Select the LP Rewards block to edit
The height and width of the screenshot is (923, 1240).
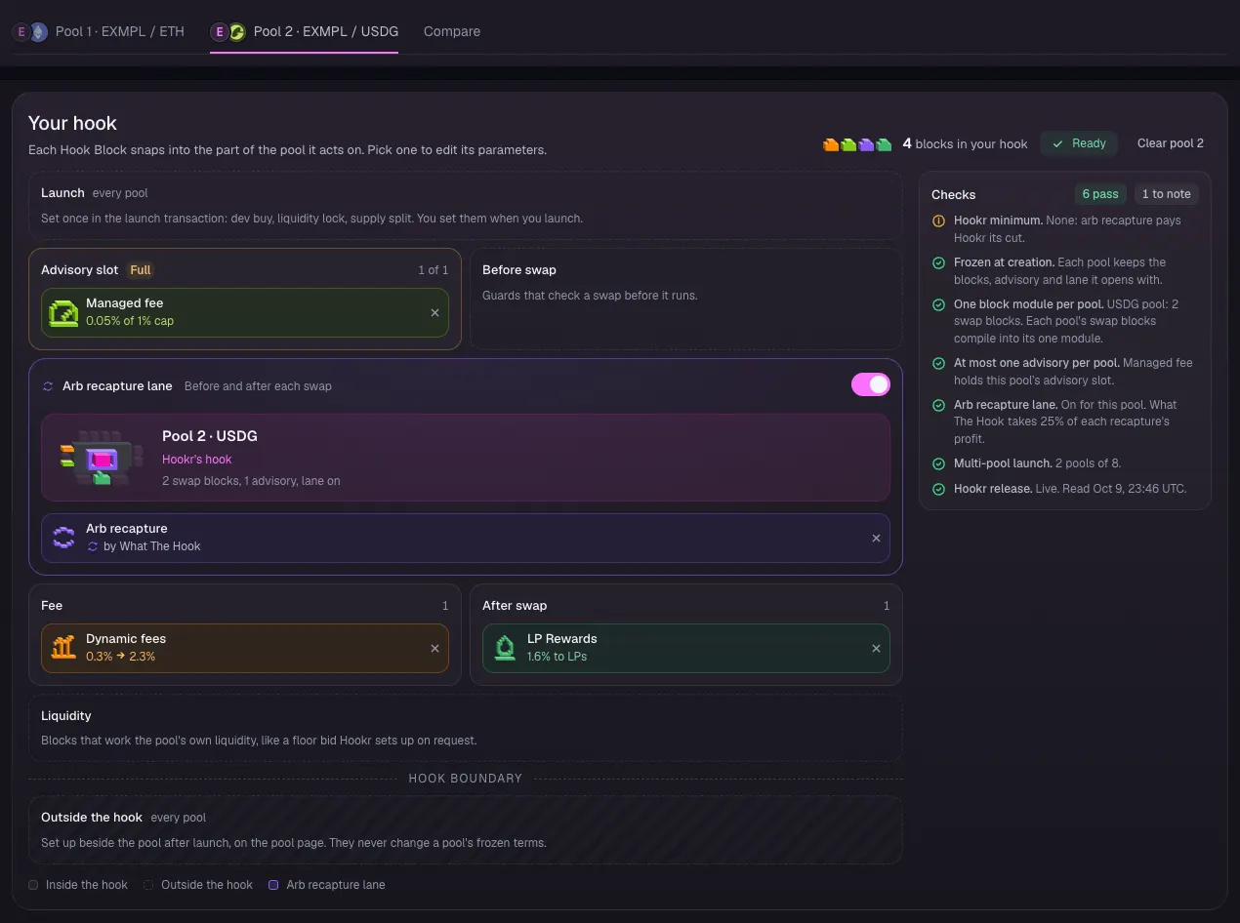pyautogui.click(x=686, y=649)
